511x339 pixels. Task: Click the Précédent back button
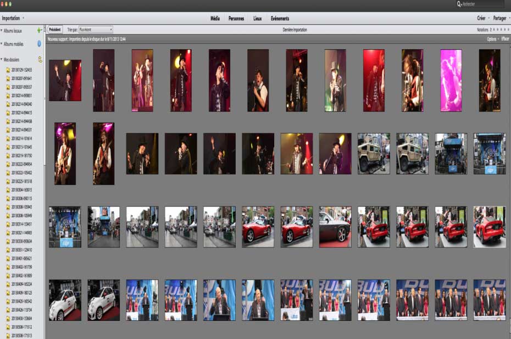55,30
